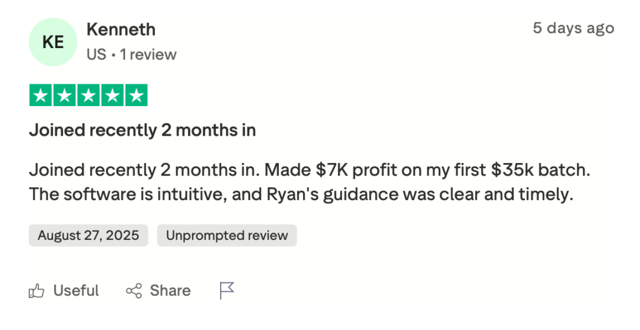Click the line about Ryan's guidance

pos(300,194)
